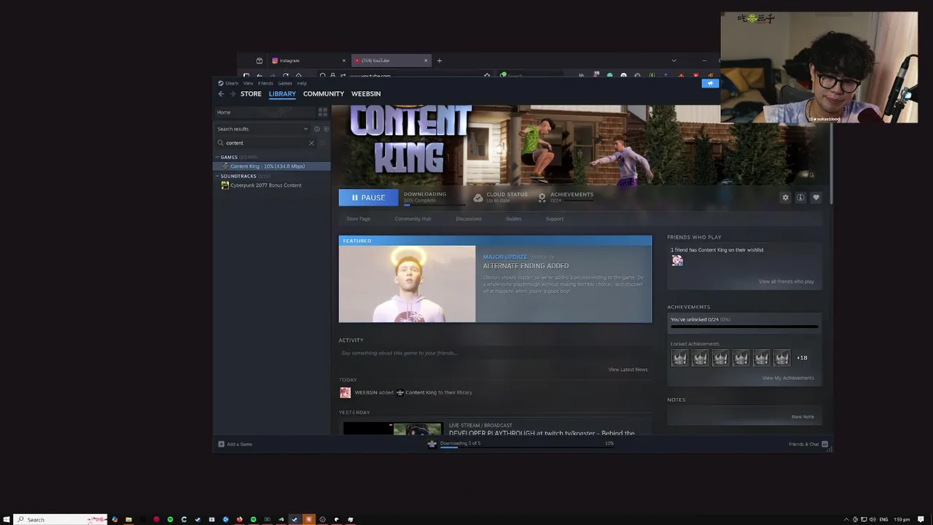The image size is (933, 525).
Task: Go forward with Steam forward arrow
Action: pos(233,94)
